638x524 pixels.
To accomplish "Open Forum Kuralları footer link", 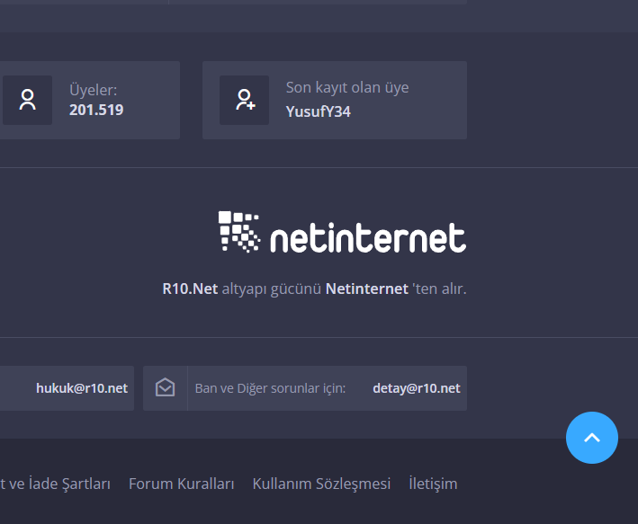I will pyautogui.click(x=182, y=484).
